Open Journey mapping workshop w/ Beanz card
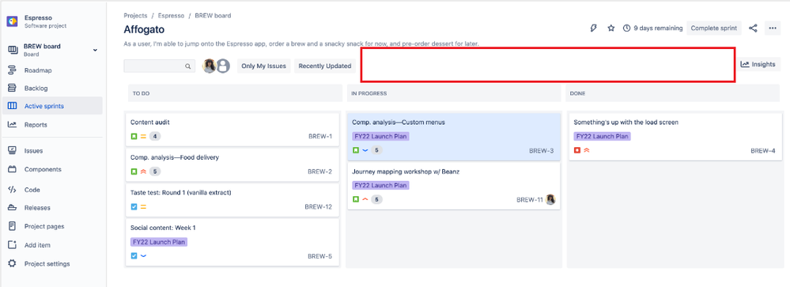The height and width of the screenshot is (287, 790). [x=454, y=186]
